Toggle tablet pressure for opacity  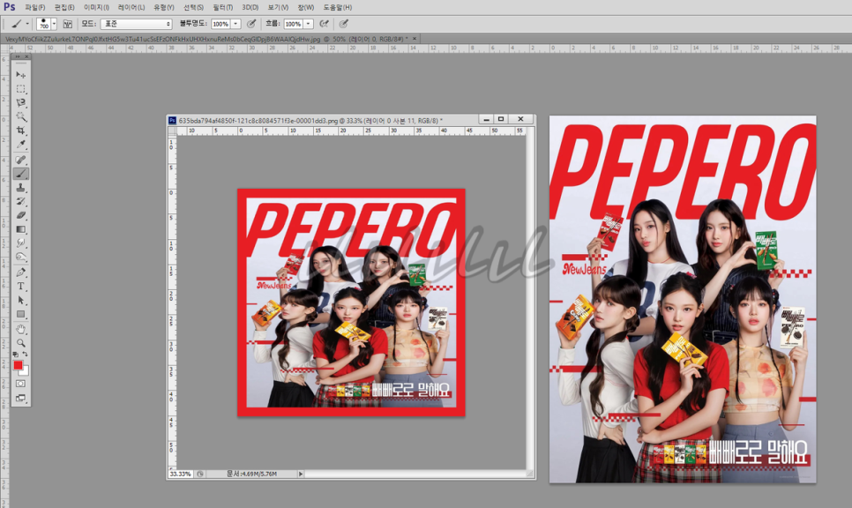tap(251, 24)
